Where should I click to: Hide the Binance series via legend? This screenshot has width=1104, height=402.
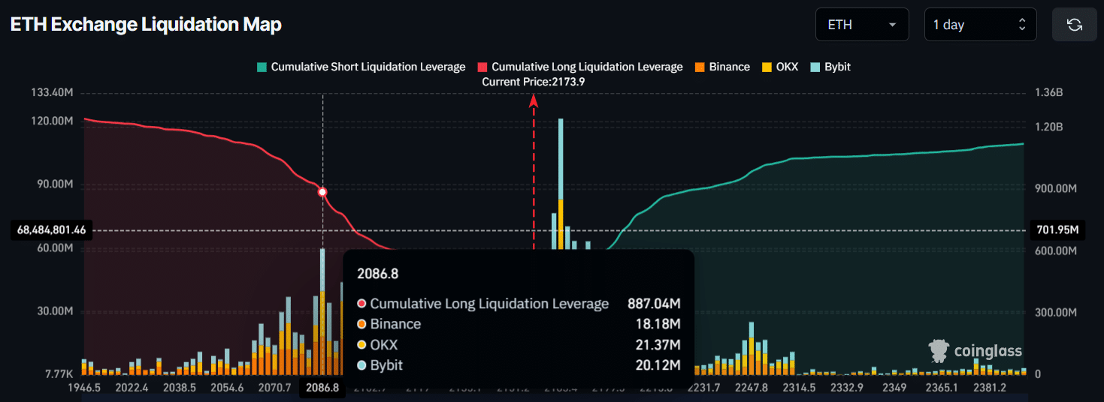(721, 67)
